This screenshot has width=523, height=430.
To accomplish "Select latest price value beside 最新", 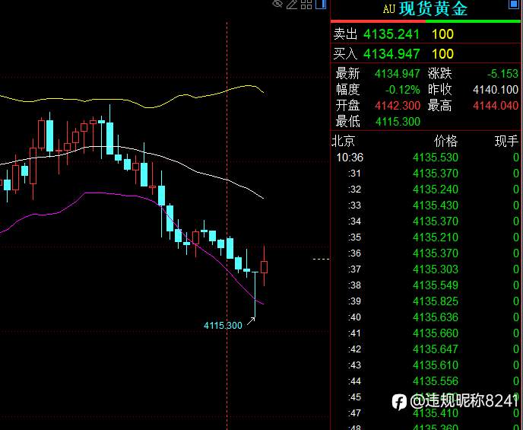I will (x=398, y=74).
